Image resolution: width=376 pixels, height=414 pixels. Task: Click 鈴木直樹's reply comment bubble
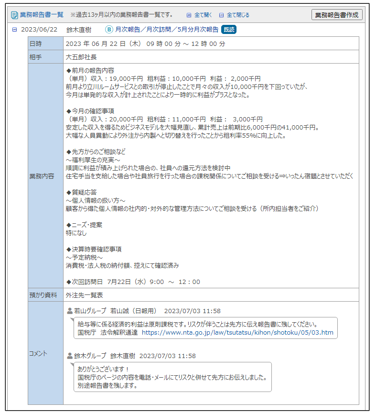pyautogui.click(x=172, y=377)
